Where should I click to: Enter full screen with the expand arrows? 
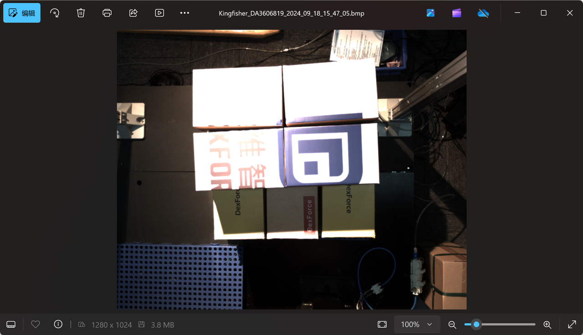click(572, 325)
